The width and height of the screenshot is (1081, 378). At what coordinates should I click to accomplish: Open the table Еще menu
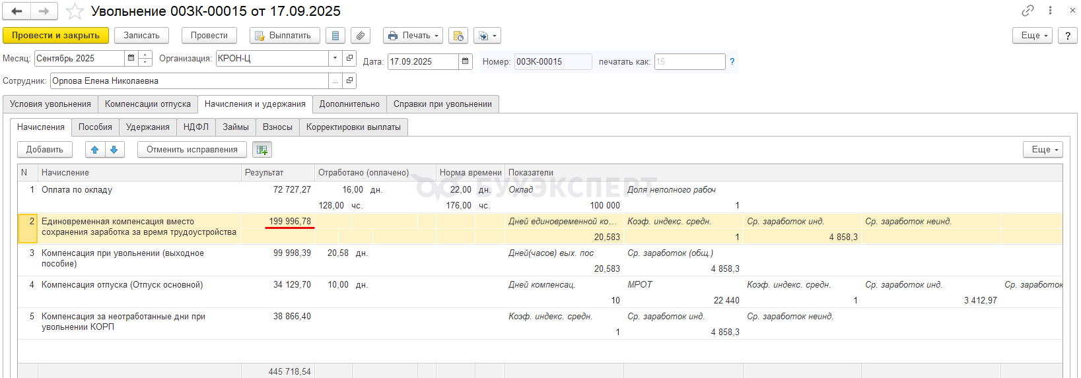tap(1043, 150)
